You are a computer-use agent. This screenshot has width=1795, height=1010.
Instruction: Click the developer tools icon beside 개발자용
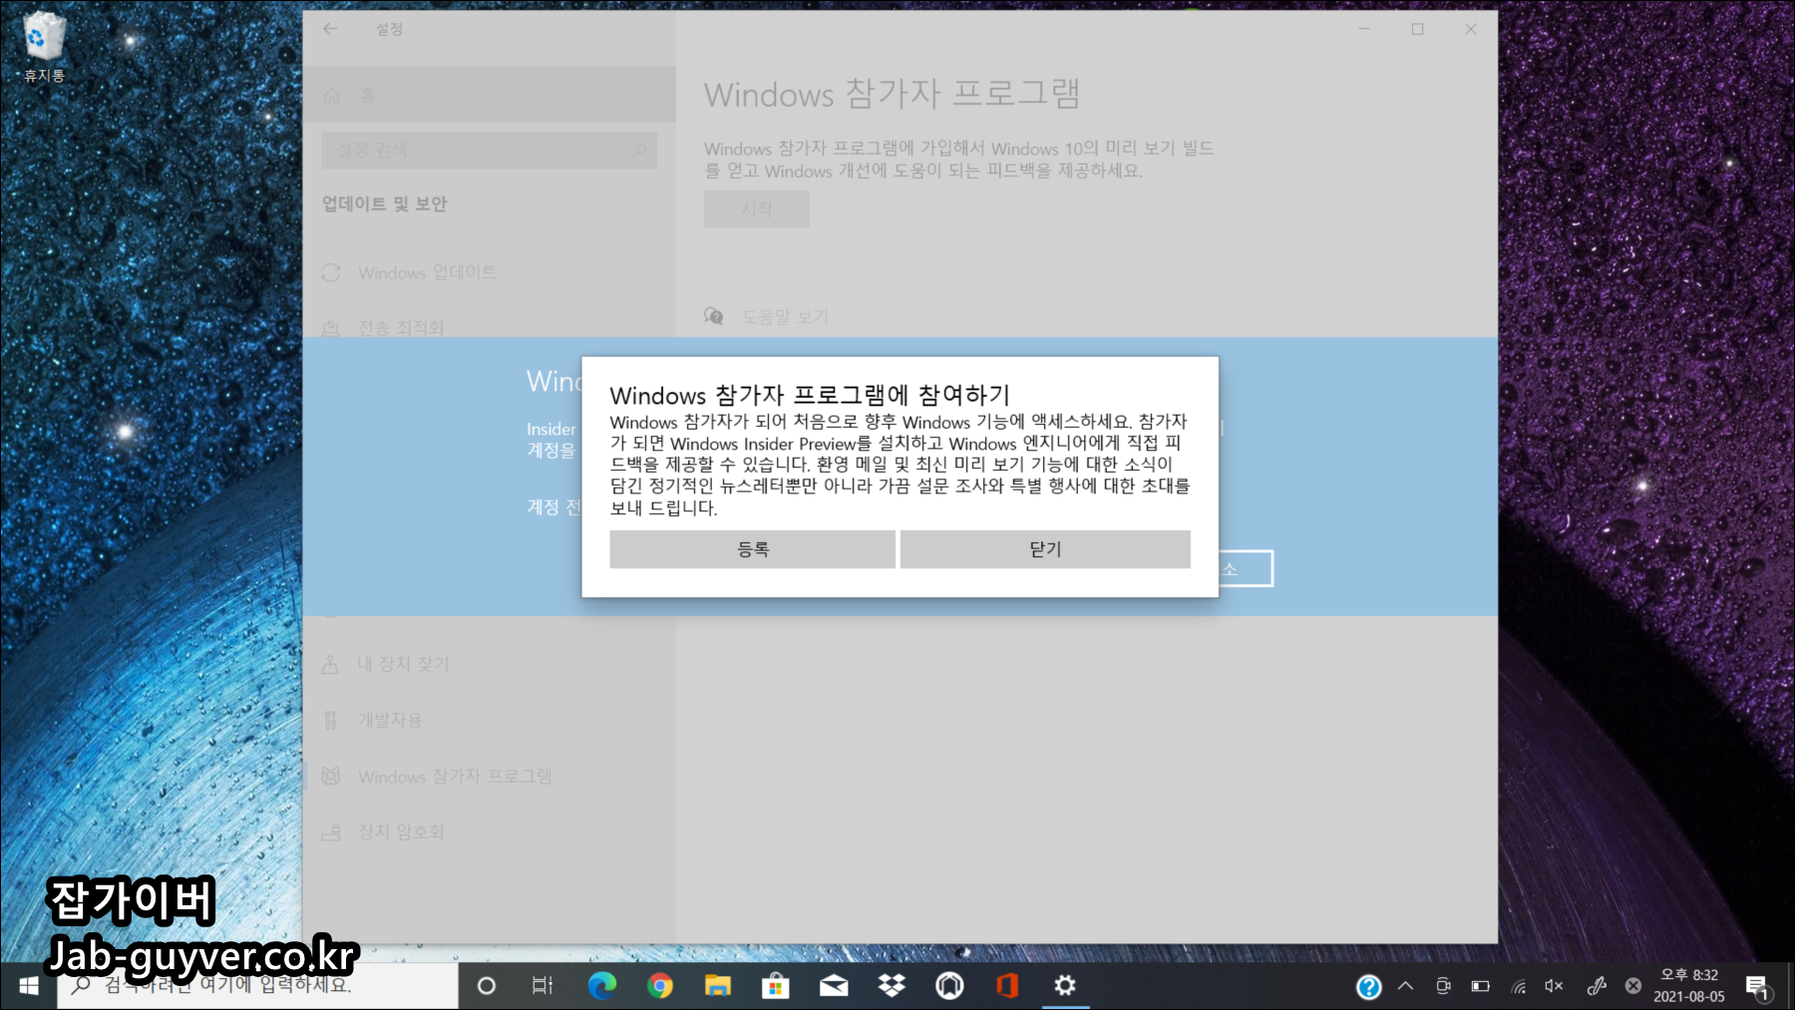(330, 720)
